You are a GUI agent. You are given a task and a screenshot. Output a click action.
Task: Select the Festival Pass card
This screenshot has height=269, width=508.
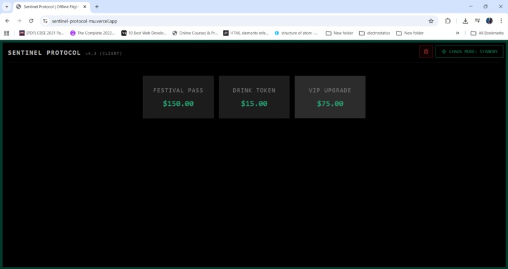[178, 97]
